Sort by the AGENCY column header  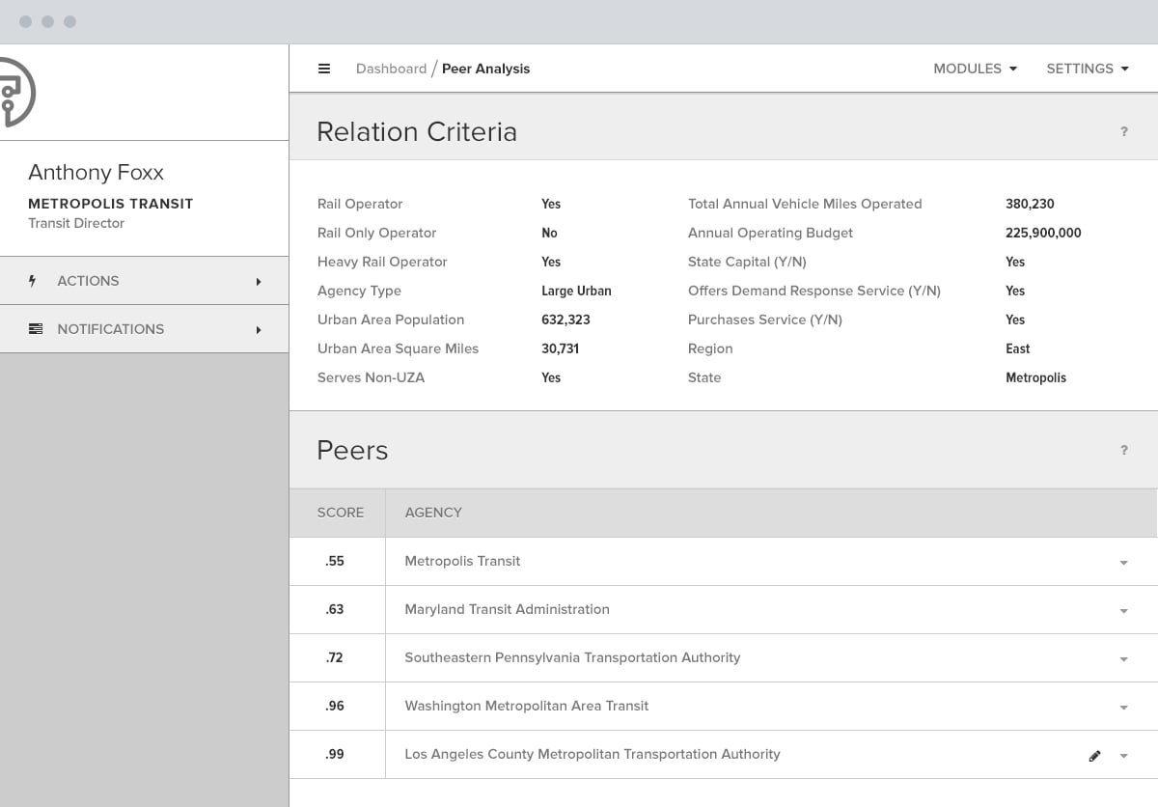[433, 513]
